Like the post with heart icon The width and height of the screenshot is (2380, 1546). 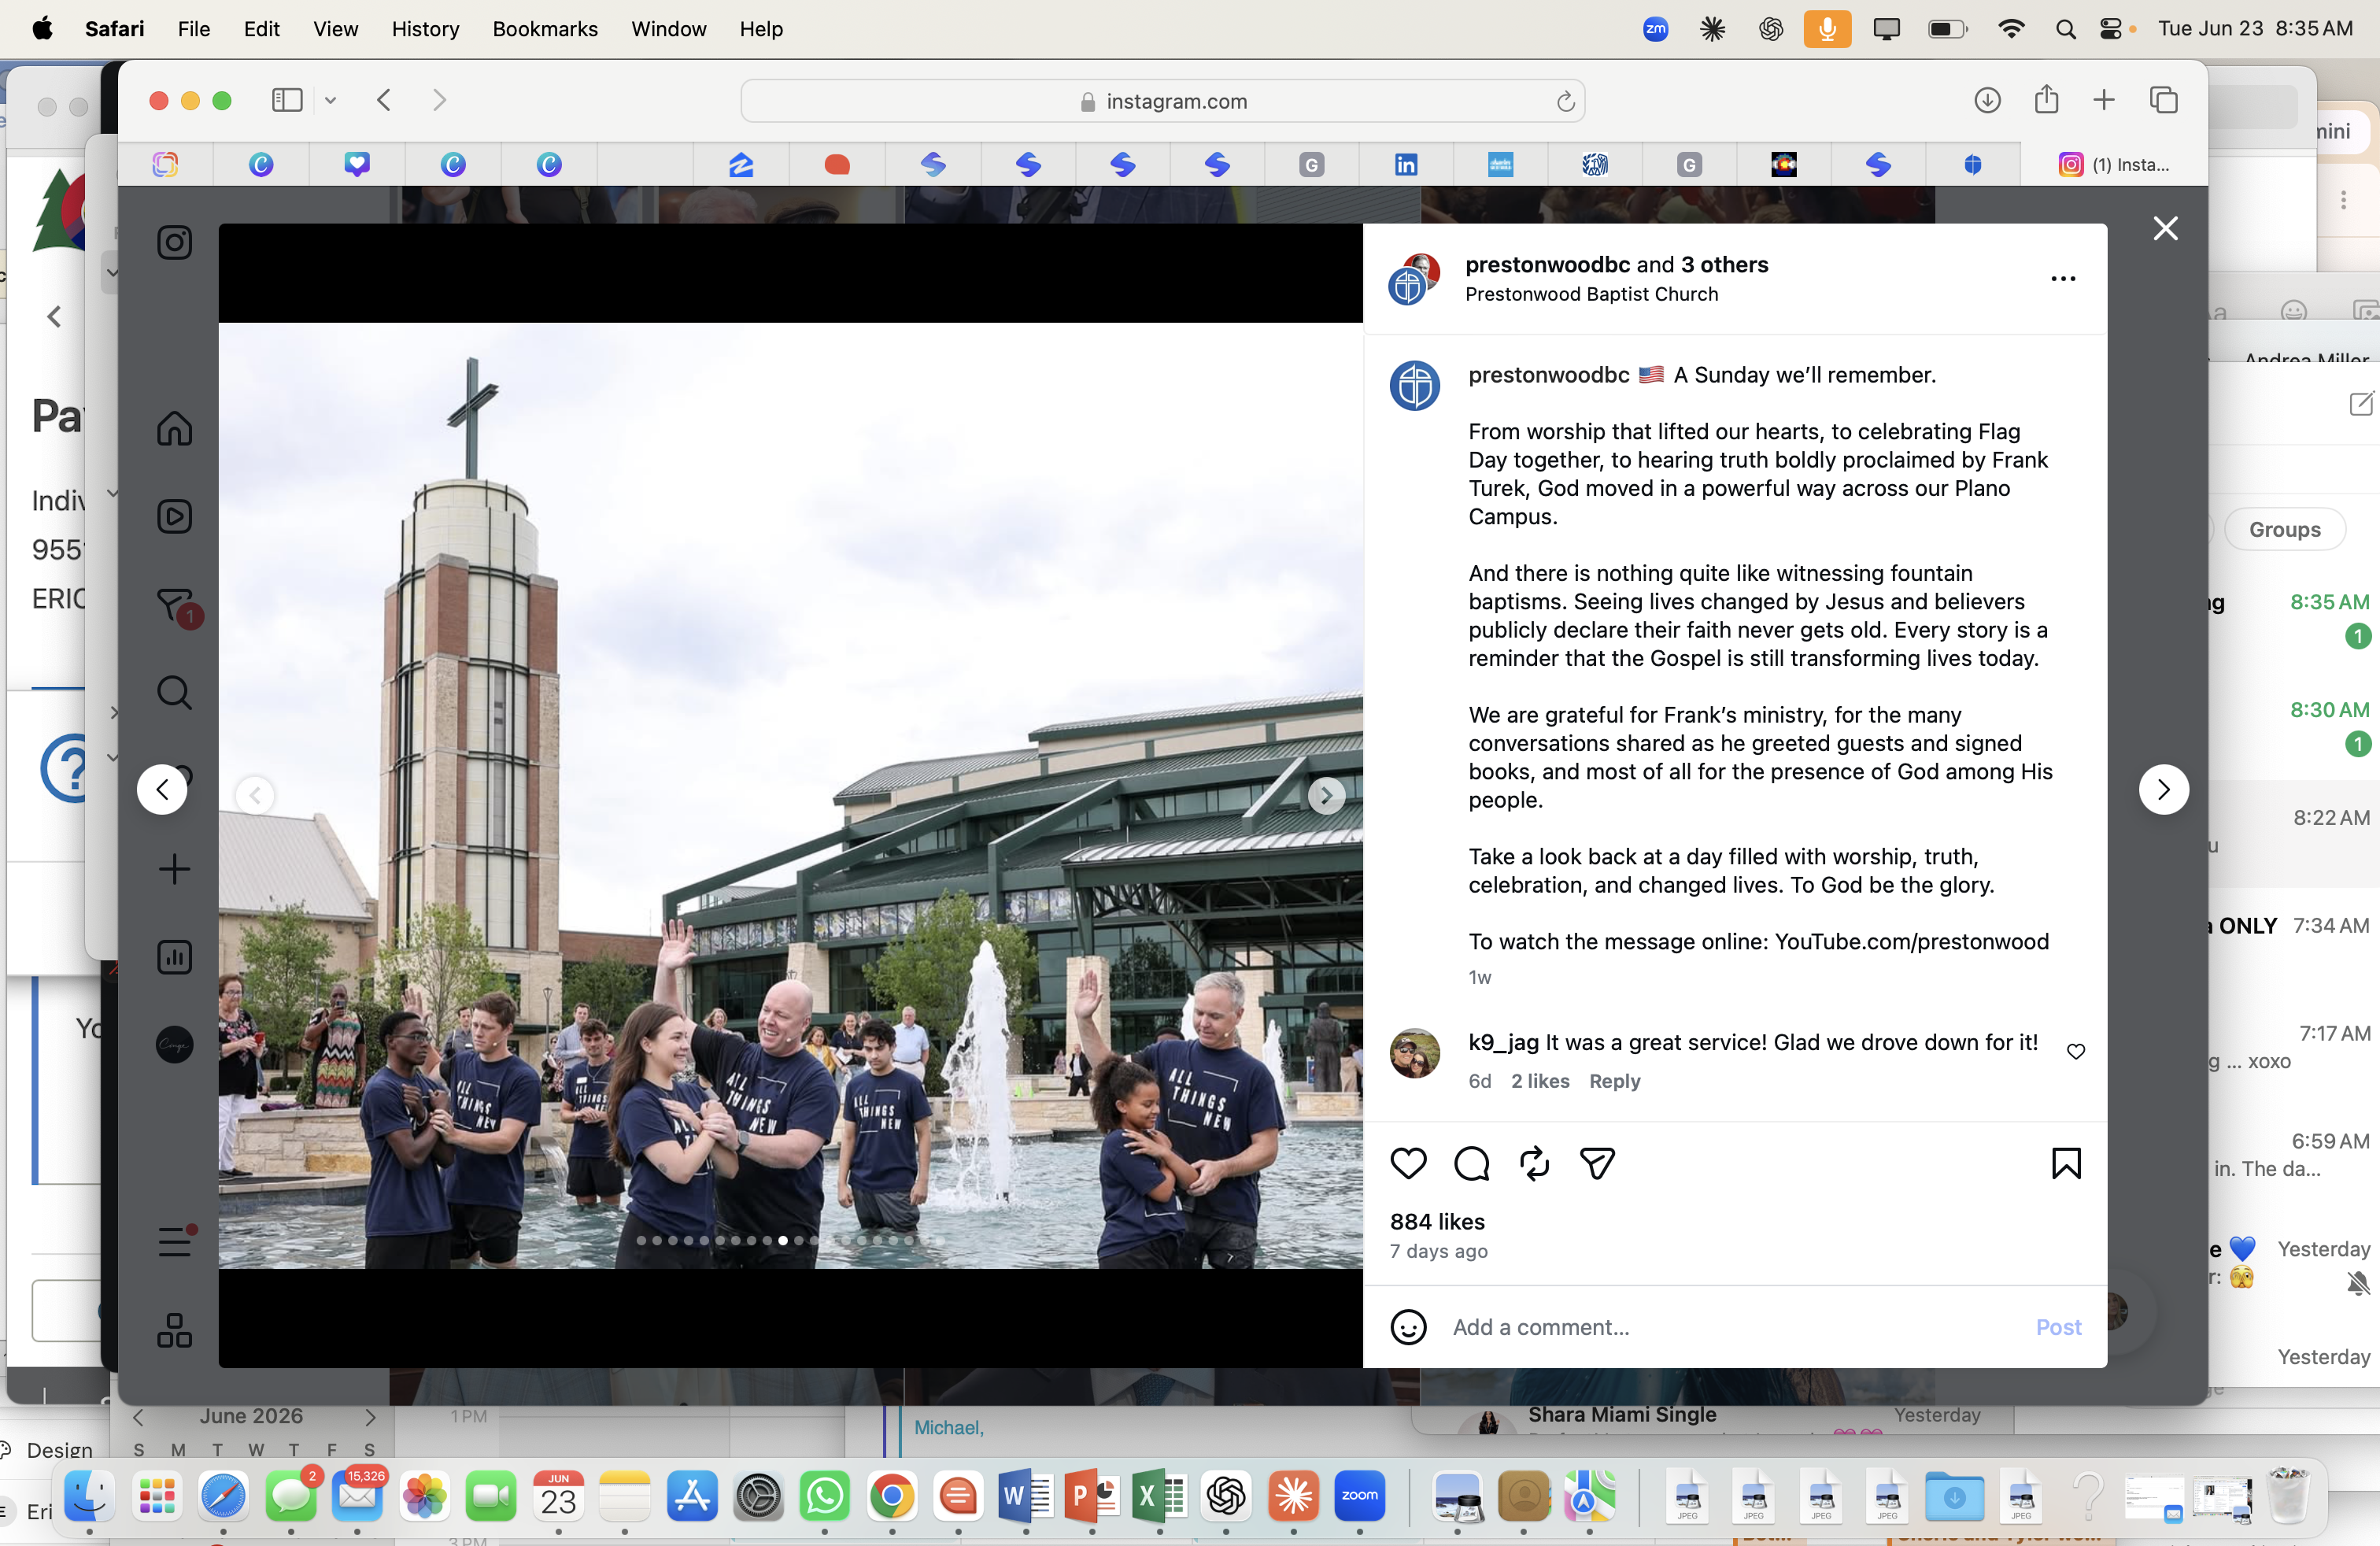click(x=1408, y=1163)
